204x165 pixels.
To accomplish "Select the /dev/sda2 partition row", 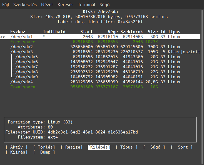I will pyautogui.click(x=100, y=47).
